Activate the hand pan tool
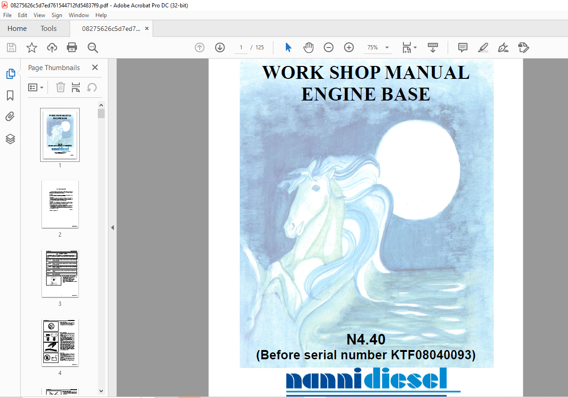Screen dimensions: 568x398 308,48
